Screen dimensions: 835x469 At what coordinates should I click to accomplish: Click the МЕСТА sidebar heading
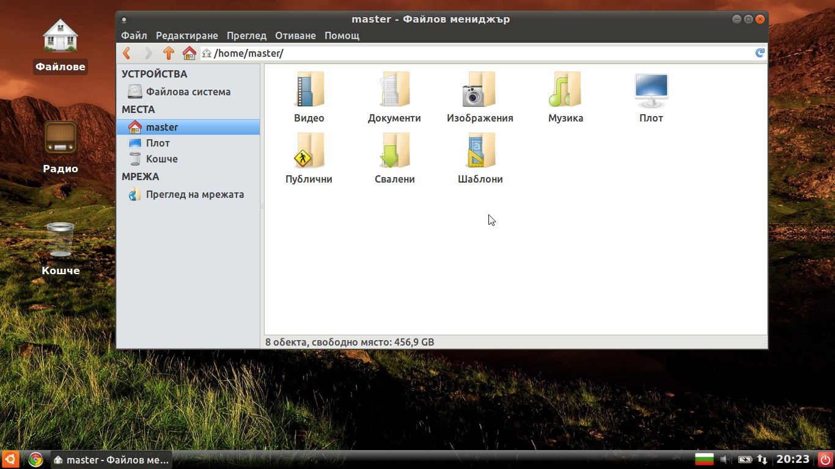pyautogui.click(x=138, y=109)
